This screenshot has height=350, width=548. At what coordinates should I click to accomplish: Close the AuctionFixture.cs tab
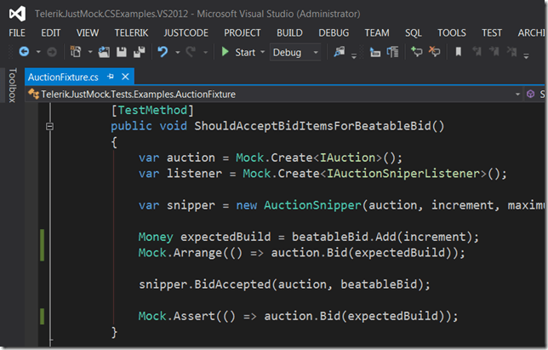coord(127,77)
